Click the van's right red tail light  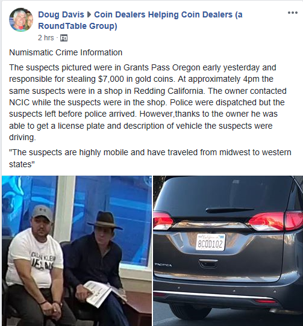(276, 221)
